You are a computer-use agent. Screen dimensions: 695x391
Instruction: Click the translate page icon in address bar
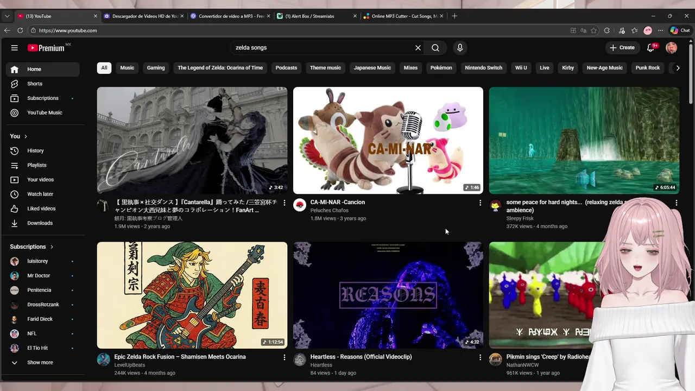[x=584, y=30]
